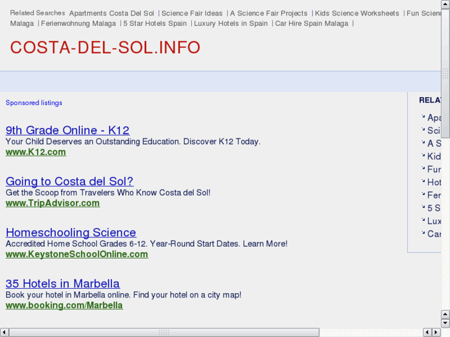Viewport: 450px width, 337px height.
Task: Open the 35 Hotels in Marbella listing
Action: (x=63, y=284)
